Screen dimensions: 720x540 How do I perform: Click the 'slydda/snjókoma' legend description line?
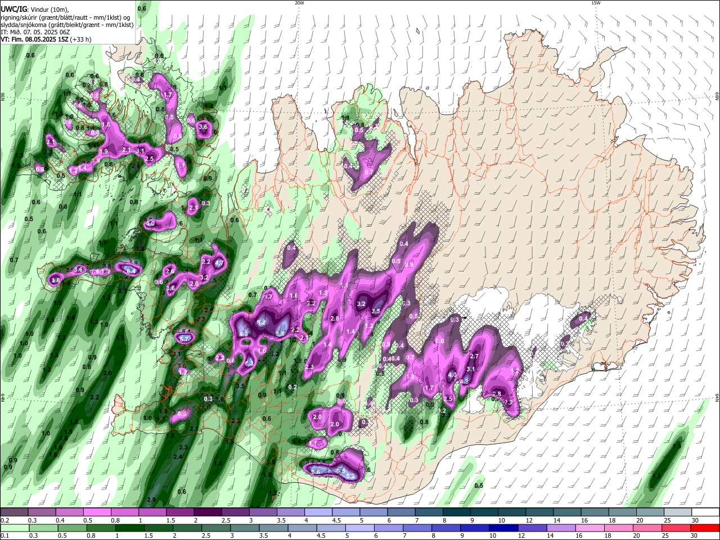(x=66, y=25)
